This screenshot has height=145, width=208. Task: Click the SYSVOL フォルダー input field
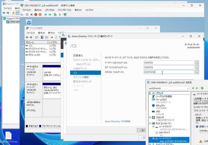169,72
